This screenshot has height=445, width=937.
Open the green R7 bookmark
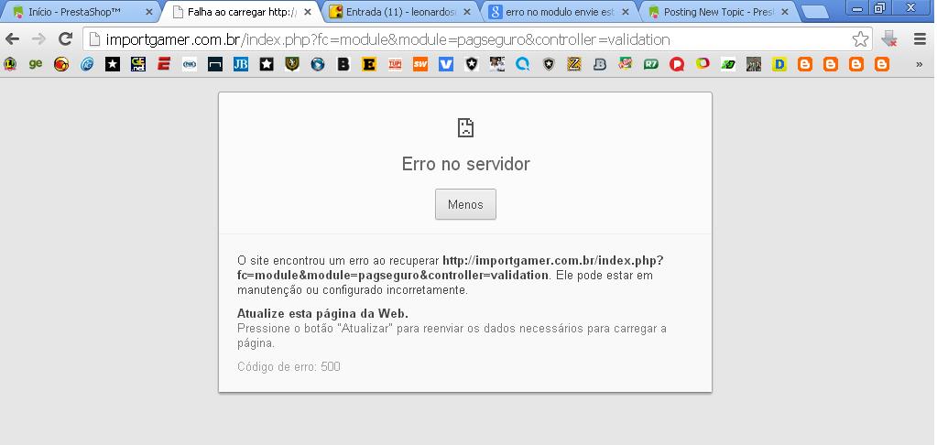[x=650, y=64]
